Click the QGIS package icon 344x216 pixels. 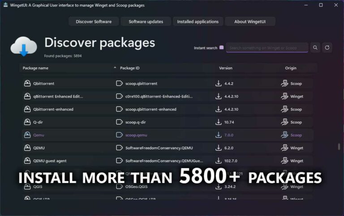tap(27, 186)
